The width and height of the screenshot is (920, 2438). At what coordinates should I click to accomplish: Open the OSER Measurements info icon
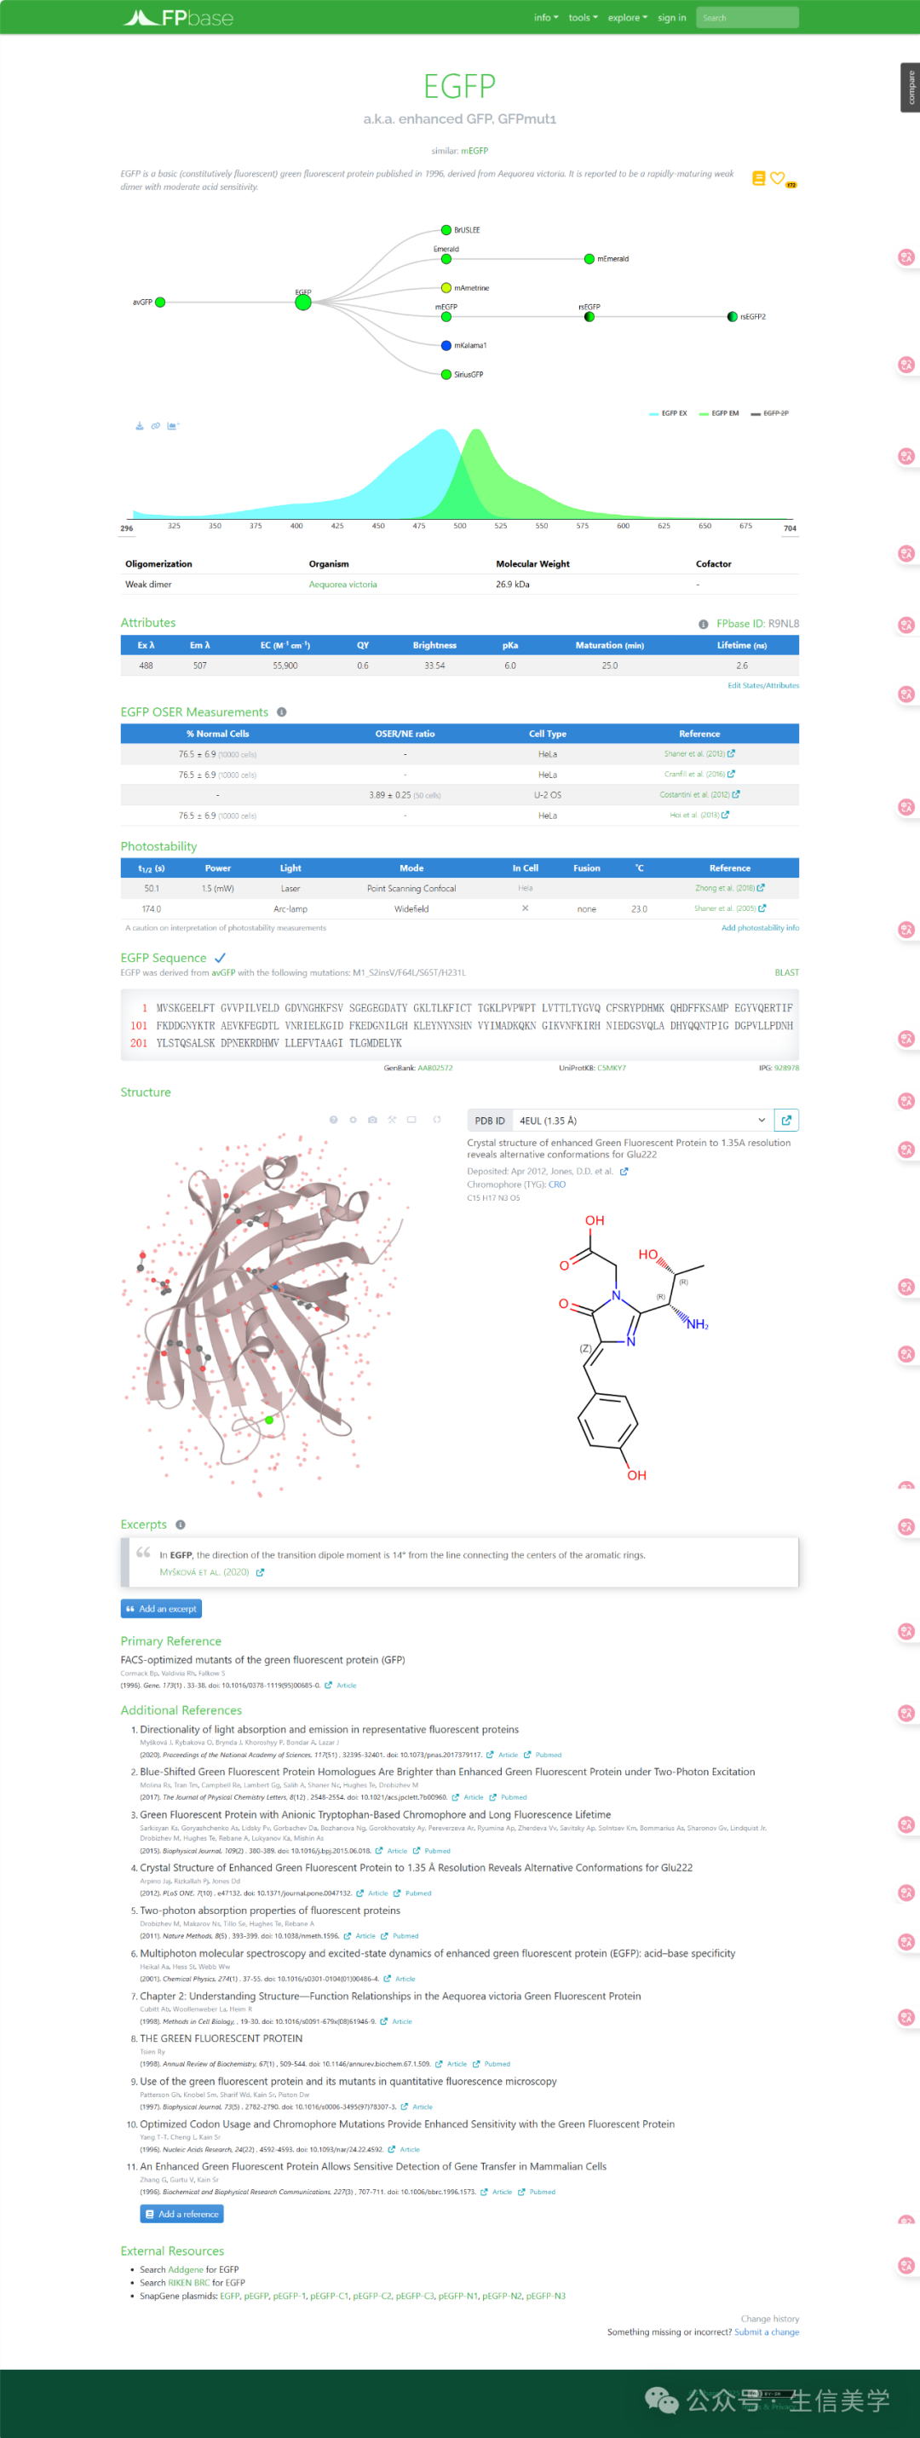tap(281, 712)
